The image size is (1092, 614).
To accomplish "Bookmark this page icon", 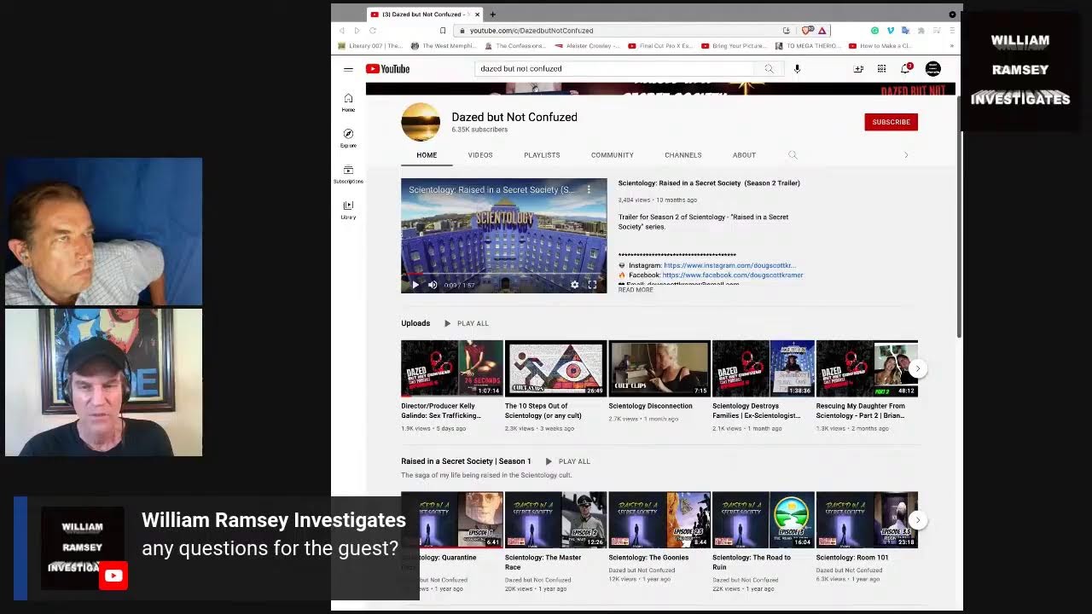I will (442, 31).
